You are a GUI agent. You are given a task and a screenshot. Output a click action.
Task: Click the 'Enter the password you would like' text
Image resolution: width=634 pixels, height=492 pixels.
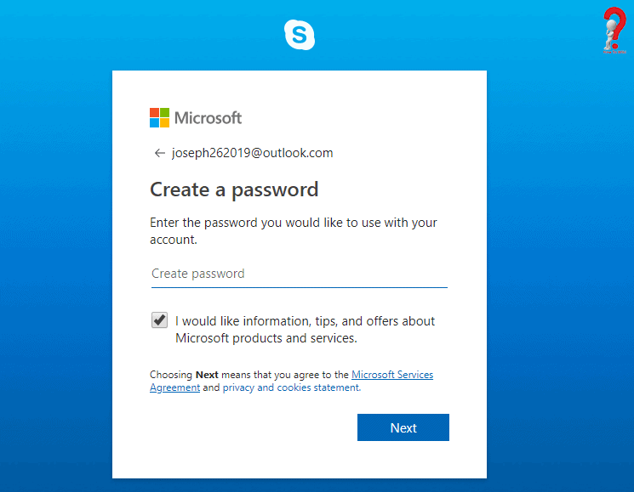293,231
